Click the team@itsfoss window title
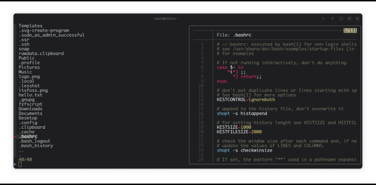376x185 pixels. (166, 19)
